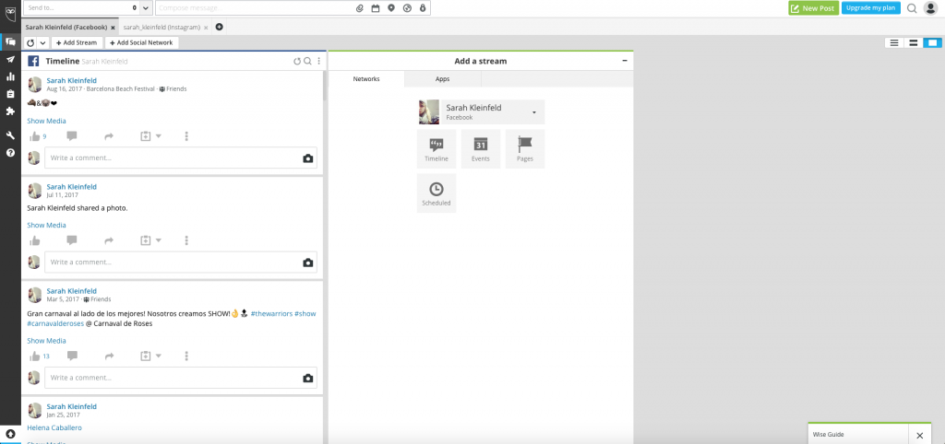
Task: Collapse the Add a stream panel
Action: click(x=625, y=61)
